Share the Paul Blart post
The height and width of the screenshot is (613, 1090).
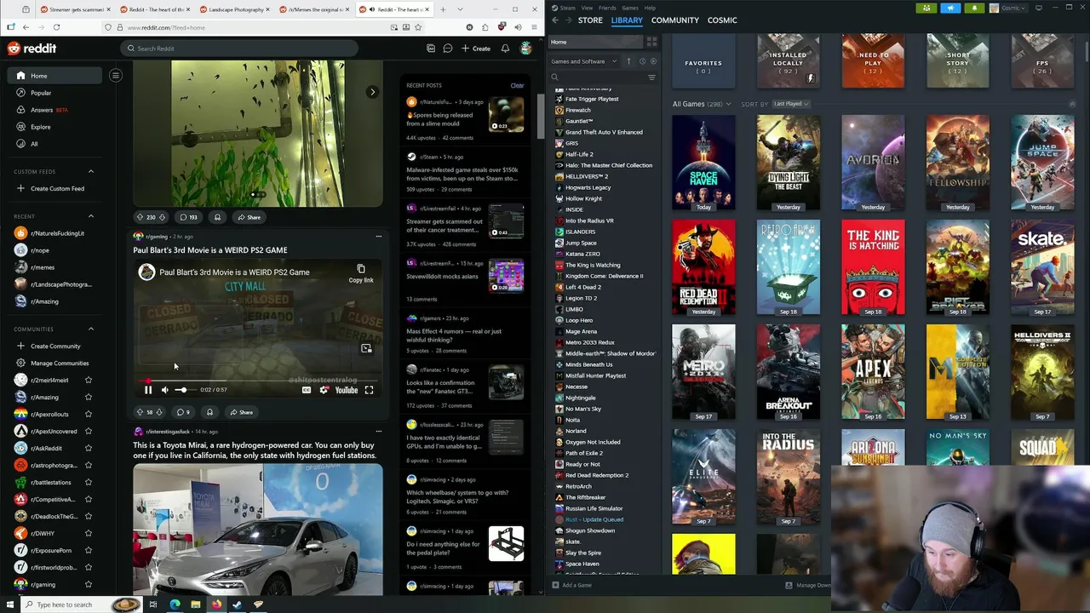tap(241, 412)
